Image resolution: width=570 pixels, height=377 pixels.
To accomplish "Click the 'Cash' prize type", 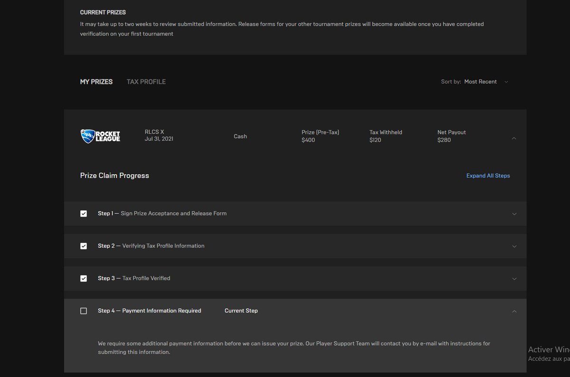I will (x=240, y=136).
